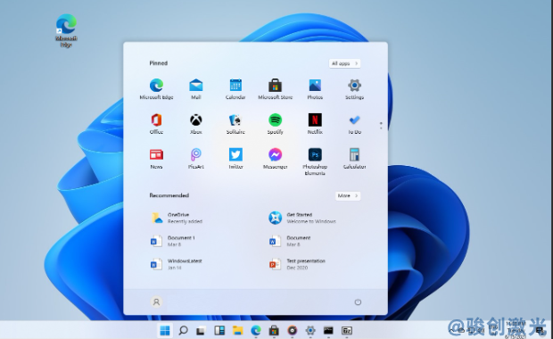The image size is (553, 339).
Task: Open recommended file Document 1
Action: pyautogui.click(x=173, y=241)
